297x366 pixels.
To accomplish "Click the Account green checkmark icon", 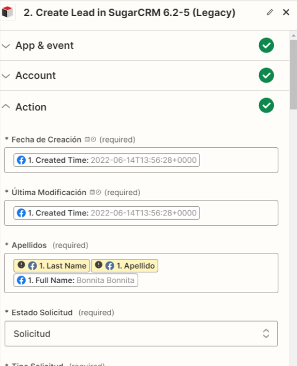I will 266,76.
